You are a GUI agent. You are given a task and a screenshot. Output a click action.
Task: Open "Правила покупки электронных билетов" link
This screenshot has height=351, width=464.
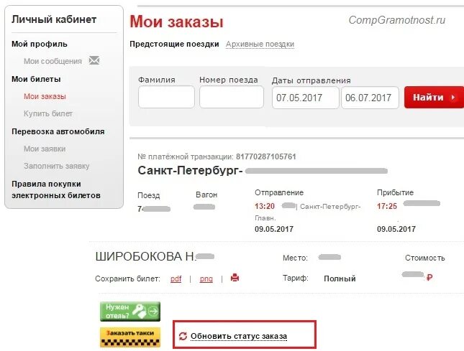(56, 189)
